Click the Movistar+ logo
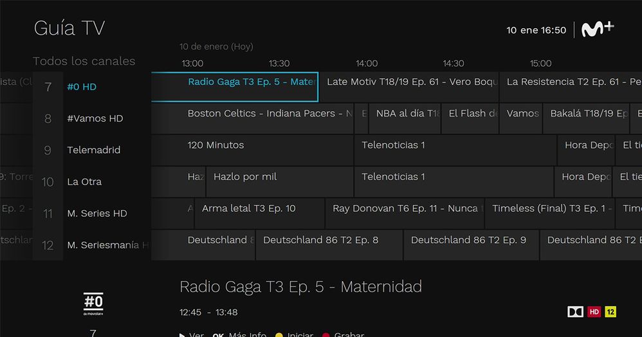This screenshot has height=337, width=642. pyautogui.click(x=598, y=30)
